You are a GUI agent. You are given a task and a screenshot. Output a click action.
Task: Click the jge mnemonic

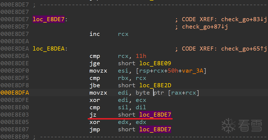coord(95,64)
